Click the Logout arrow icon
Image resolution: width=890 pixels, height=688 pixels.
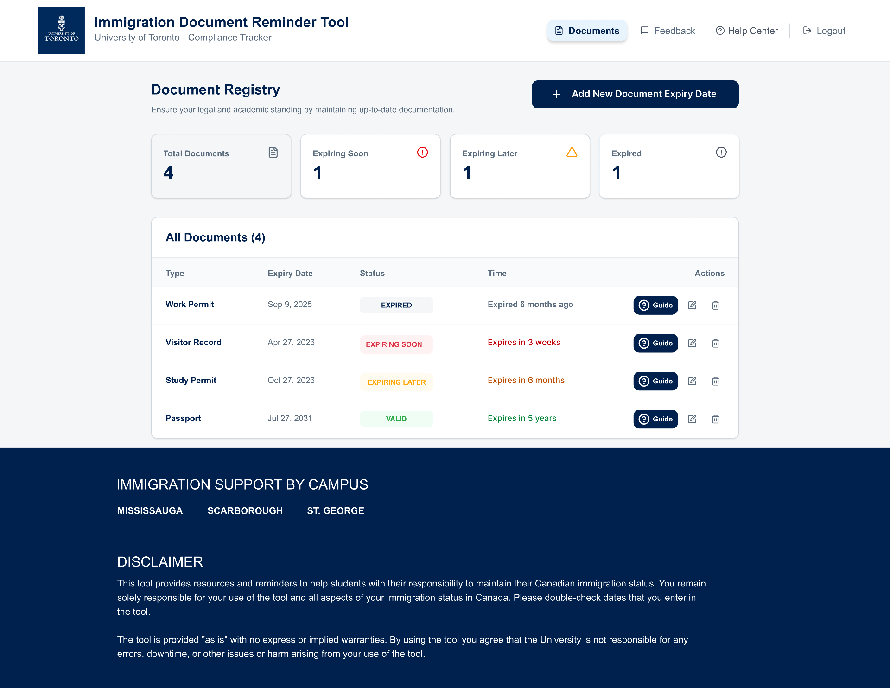coord(807,31)
